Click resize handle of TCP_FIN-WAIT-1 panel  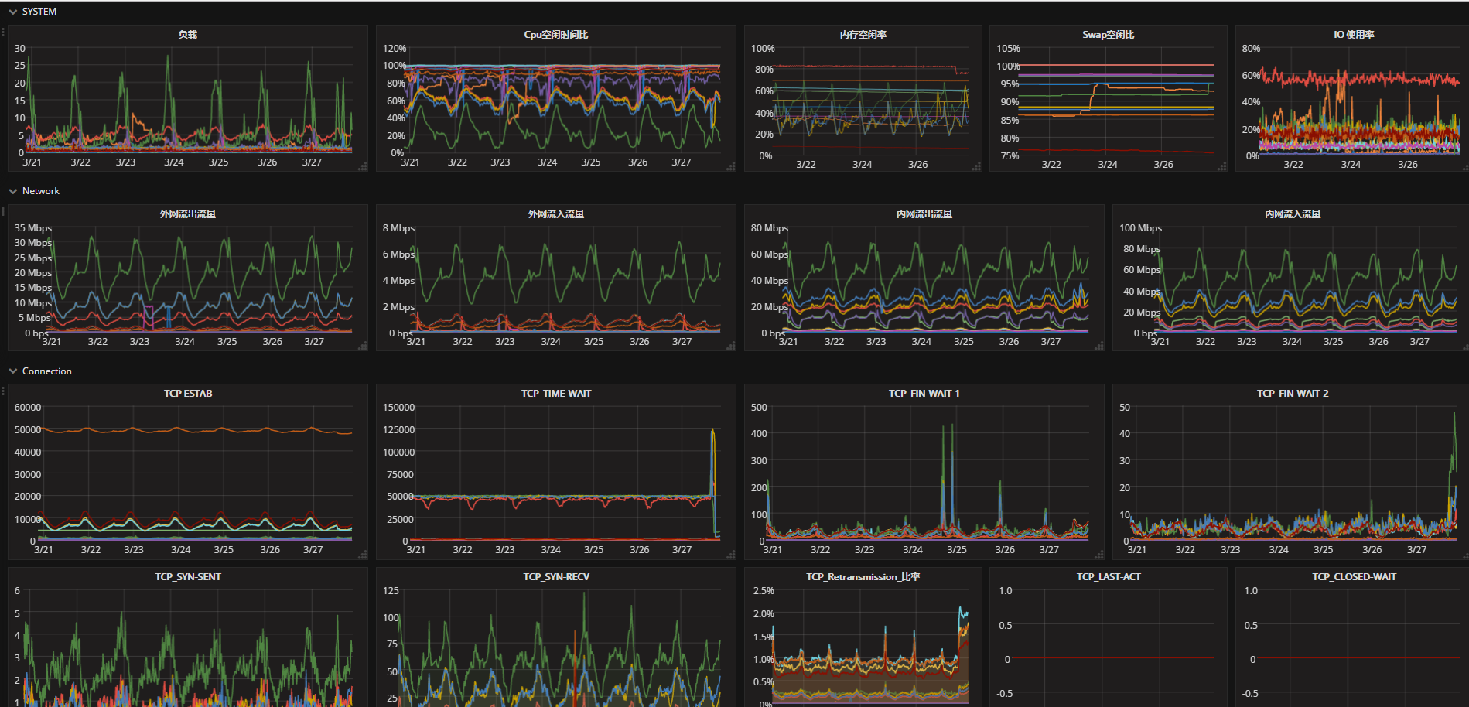point(1099,555)
